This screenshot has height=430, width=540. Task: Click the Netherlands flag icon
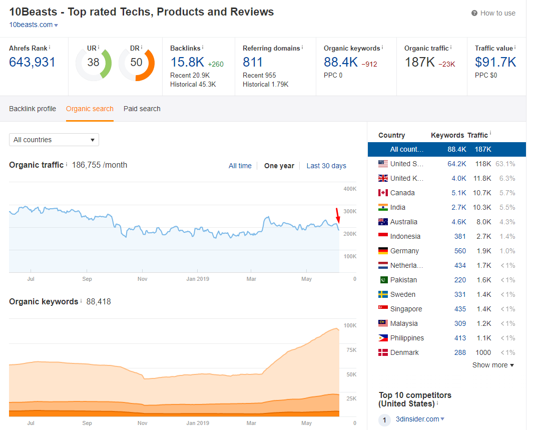[383, 265]
